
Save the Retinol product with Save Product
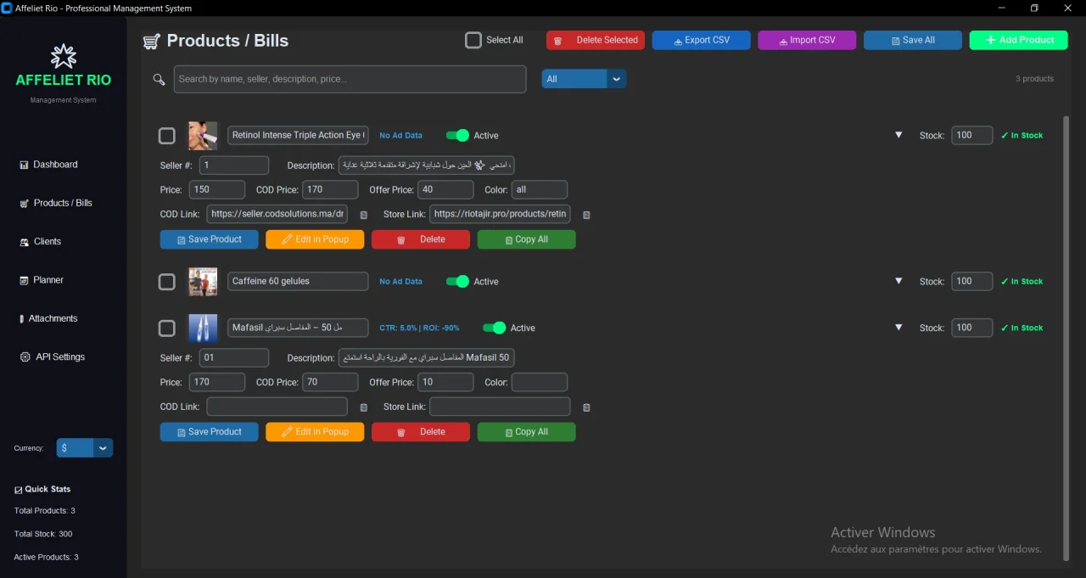(x=210, y=239)
